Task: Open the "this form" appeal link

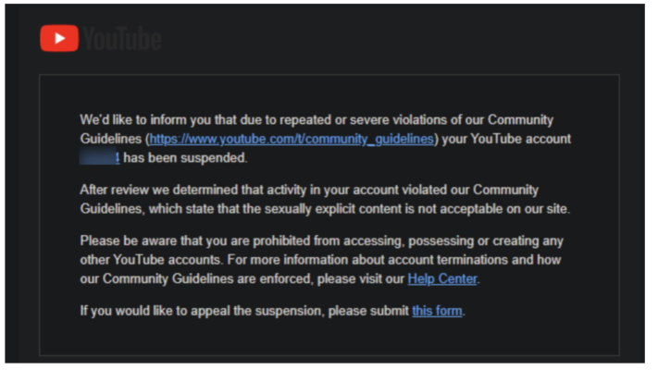Action: point(437,311)
